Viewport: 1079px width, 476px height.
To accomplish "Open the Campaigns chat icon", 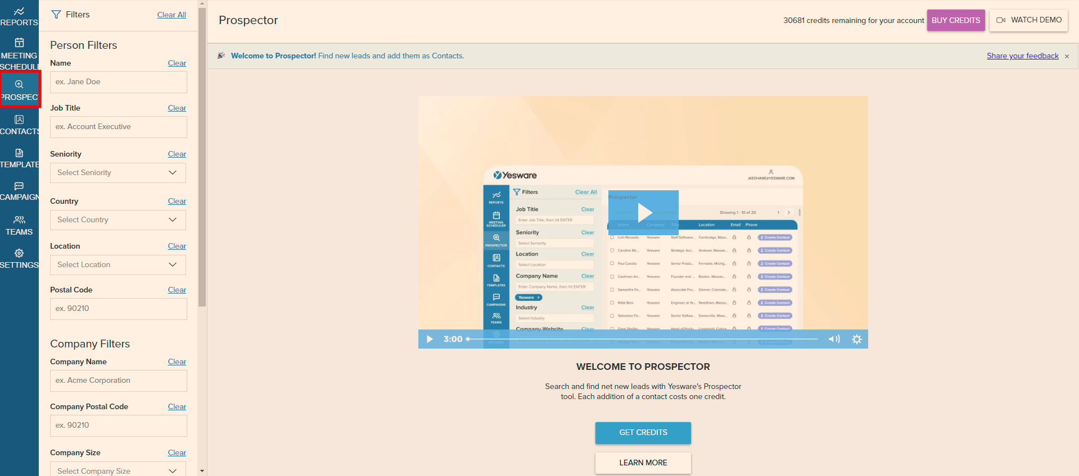I will tap(19, 186).
